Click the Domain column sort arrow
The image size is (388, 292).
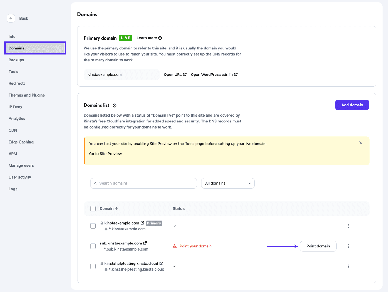[x=116, y=208]
